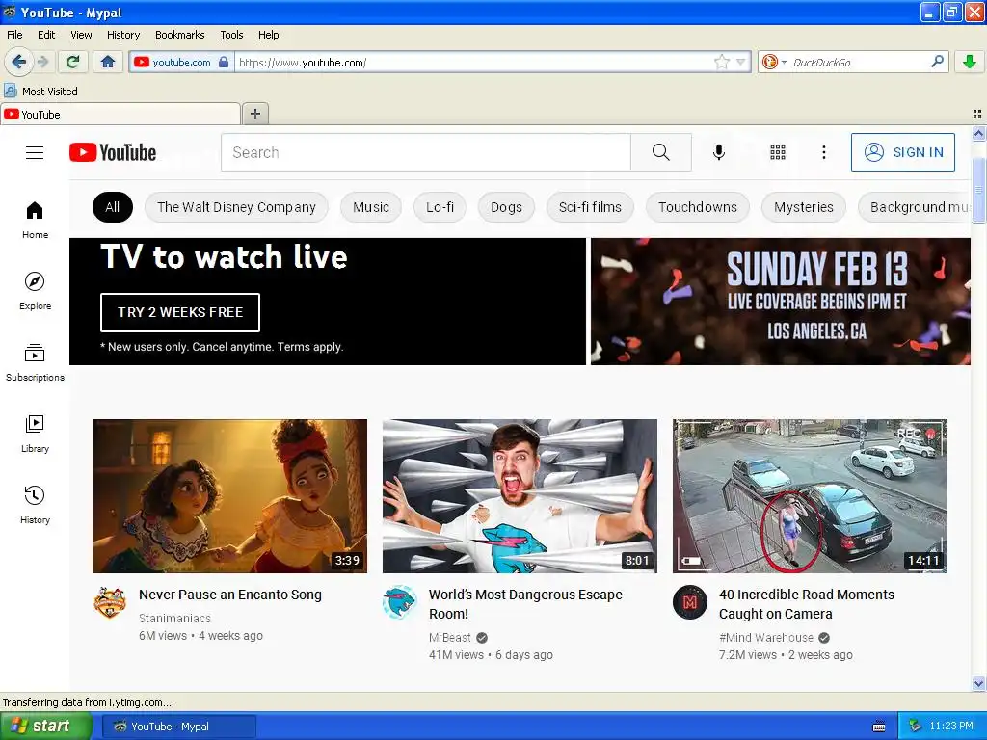The height and width of the screenshot is (740, 987).
Task: Select the Touchdowns filter chip
Action: pyautogui.click(x=698, y=207)
